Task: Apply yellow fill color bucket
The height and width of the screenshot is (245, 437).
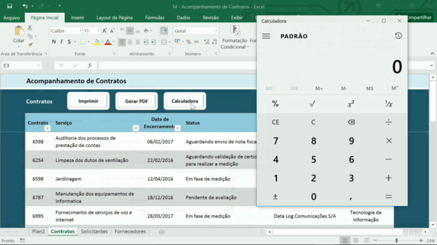Action: pos(97,42)
